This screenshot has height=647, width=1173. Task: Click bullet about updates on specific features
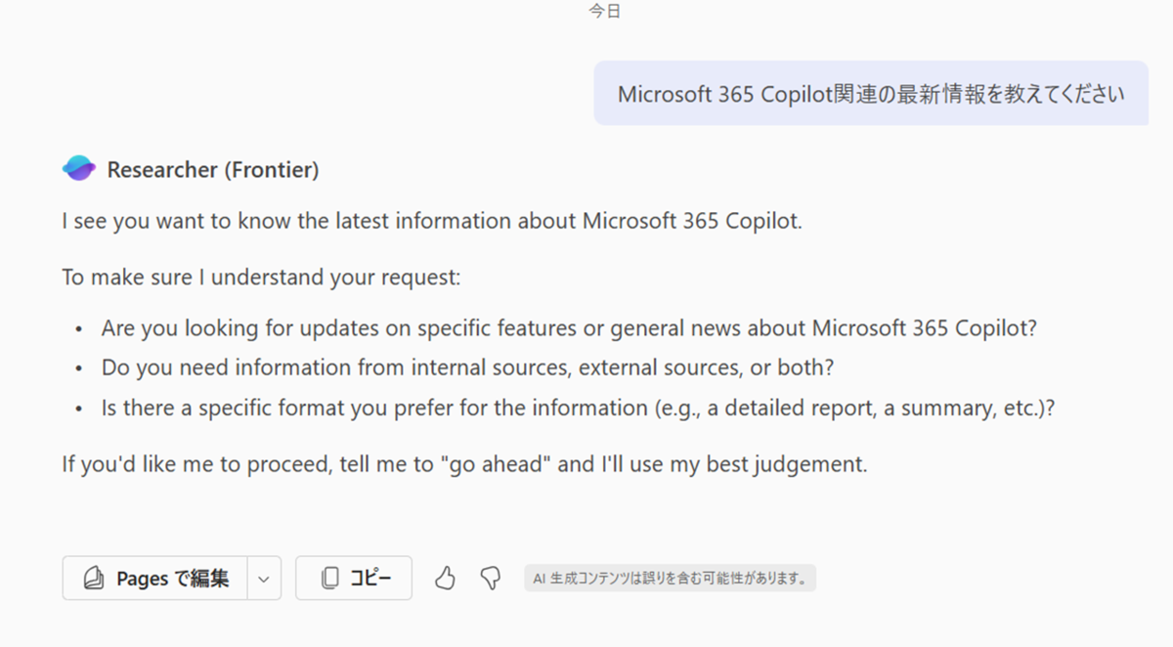coord(569,328)
